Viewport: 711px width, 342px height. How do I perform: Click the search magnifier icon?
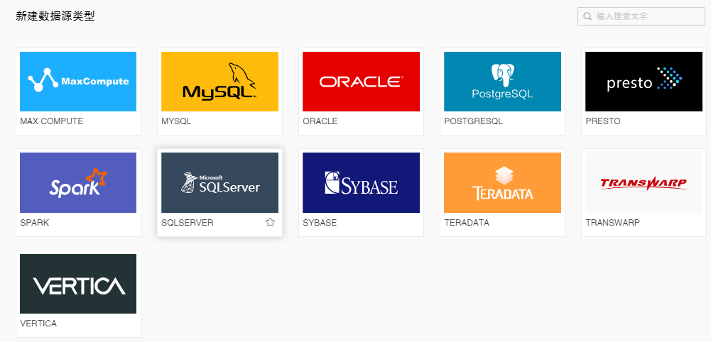tap(587, 16)
